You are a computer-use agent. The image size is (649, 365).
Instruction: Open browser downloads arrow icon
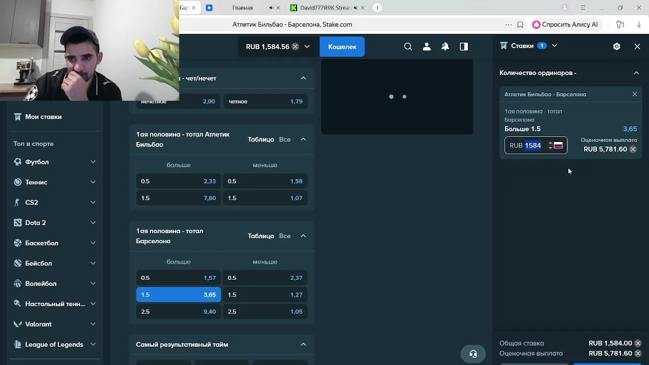[x=639, y=24]
